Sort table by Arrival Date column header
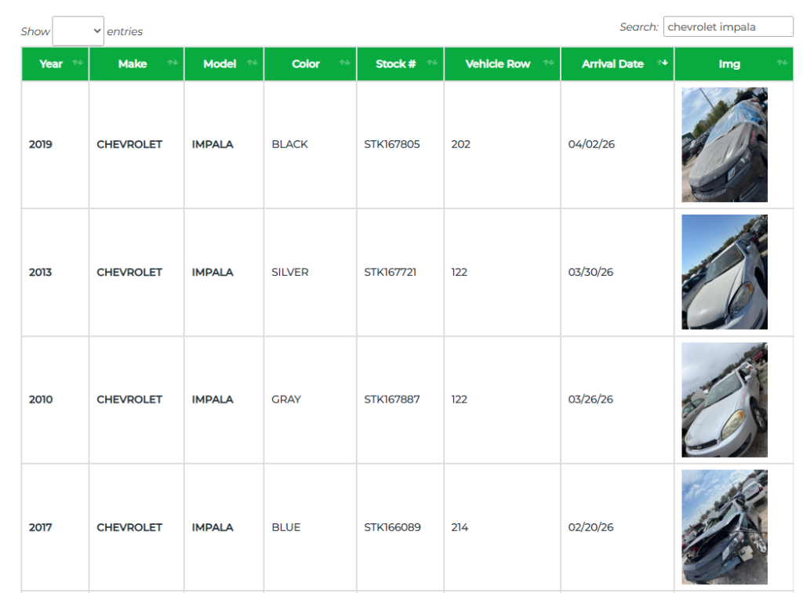The width and height of the screenshot is (803, 593). [617, 64]
